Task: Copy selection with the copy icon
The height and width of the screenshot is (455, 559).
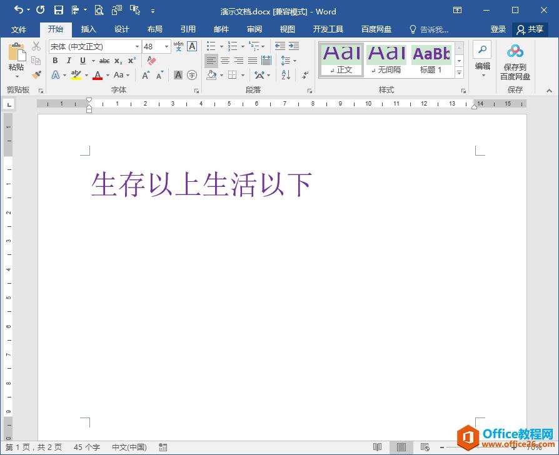Action: (36, 60)
